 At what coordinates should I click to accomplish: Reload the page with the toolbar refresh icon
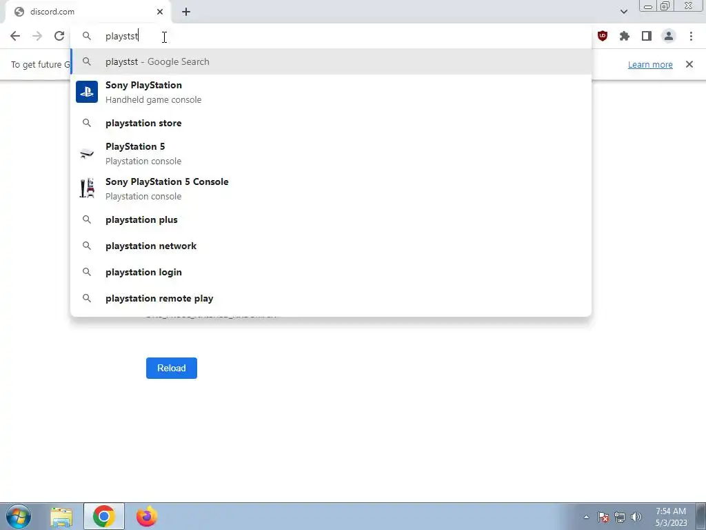(x=59, y=36)
